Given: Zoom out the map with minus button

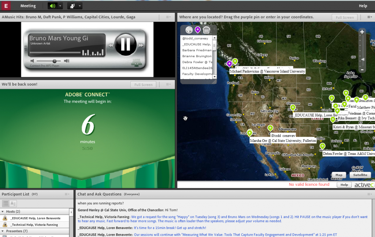Looking at the screenshot, I should click(x=362, y=70).
